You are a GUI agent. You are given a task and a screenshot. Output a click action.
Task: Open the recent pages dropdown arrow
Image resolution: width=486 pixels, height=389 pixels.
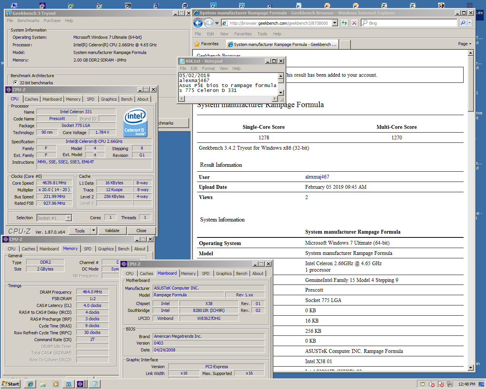click(x=217, y=23)
